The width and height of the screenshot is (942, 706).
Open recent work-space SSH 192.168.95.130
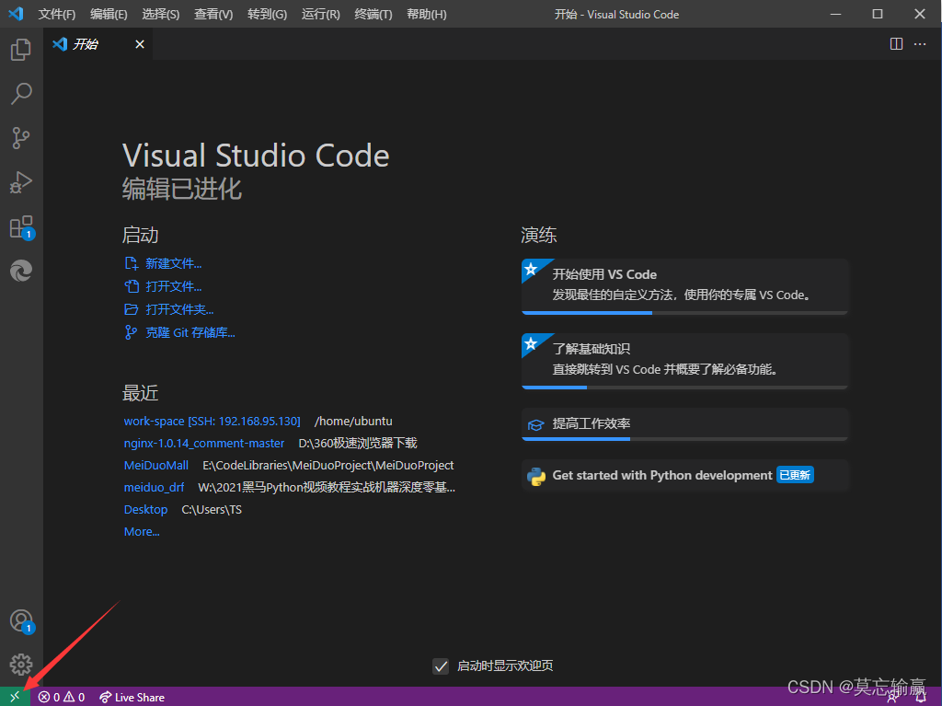point(213,421)
